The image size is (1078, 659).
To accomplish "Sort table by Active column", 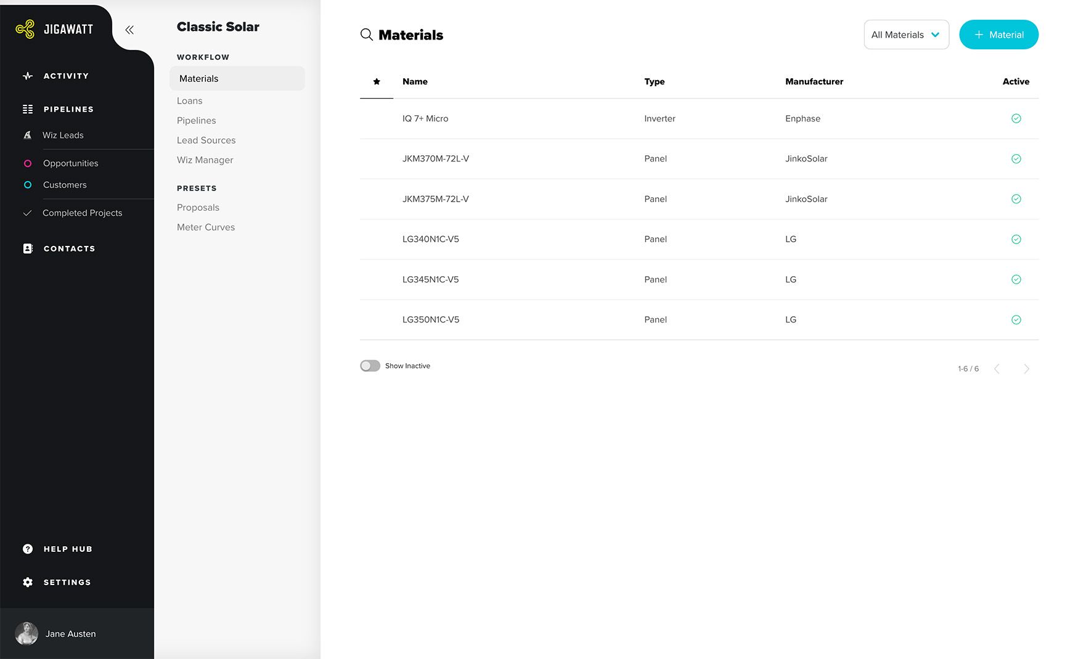I will tap(1016, 81).
